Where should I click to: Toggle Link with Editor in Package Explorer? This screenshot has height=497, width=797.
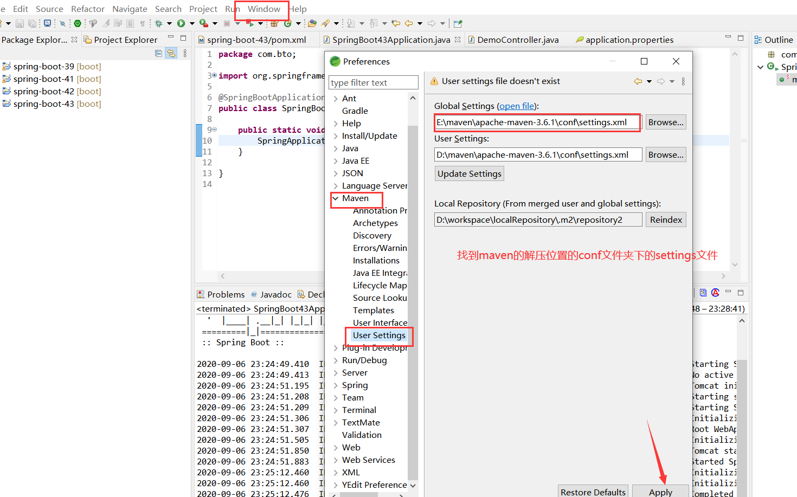click(171, 53)
